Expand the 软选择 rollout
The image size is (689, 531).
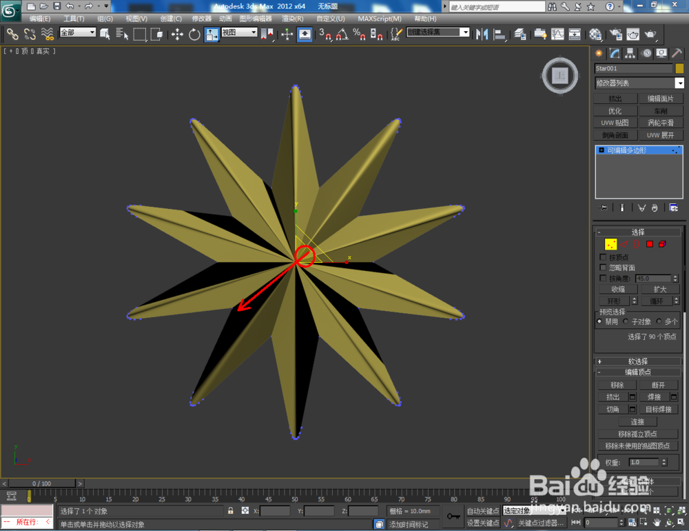[638, 361]
